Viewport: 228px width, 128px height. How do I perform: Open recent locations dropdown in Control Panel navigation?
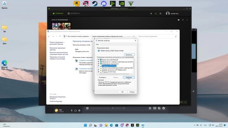click(x=57, y=36)
